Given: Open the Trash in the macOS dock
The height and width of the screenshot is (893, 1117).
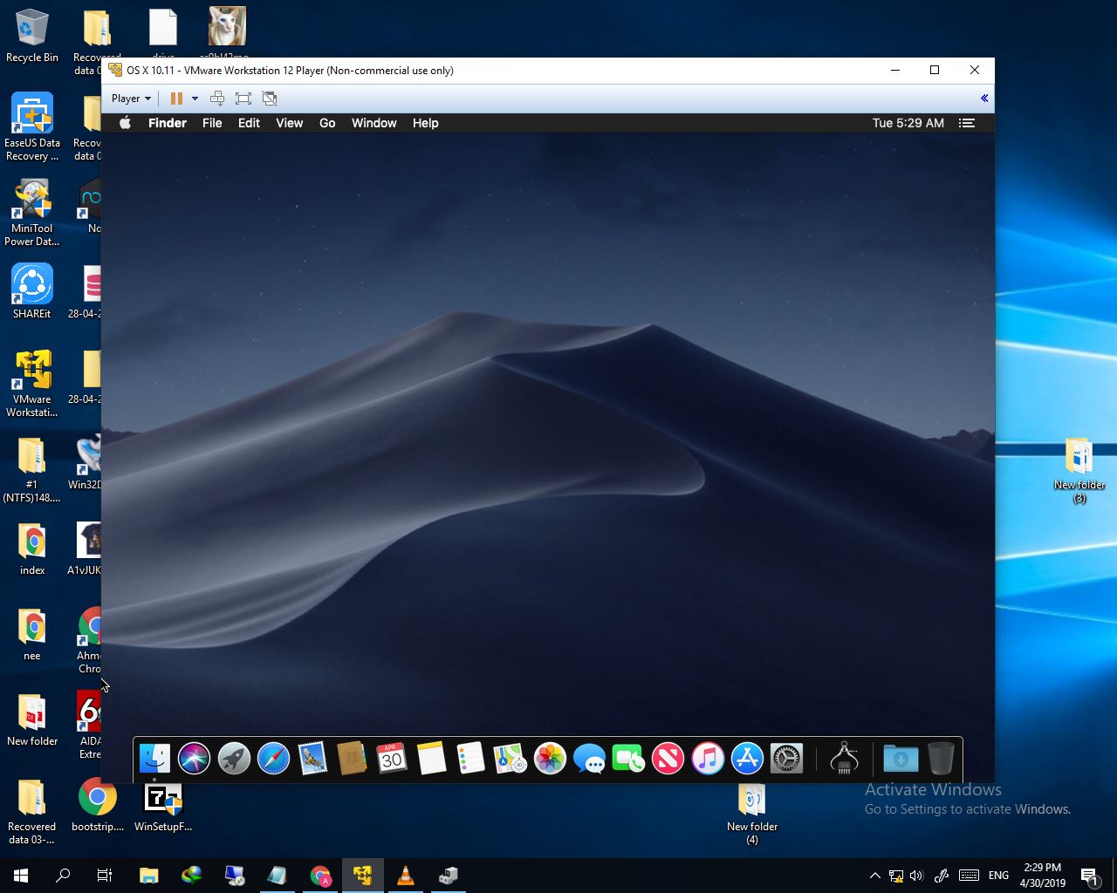Looking at the screenshot, I should pyautogui.click(x=941, y=759).
